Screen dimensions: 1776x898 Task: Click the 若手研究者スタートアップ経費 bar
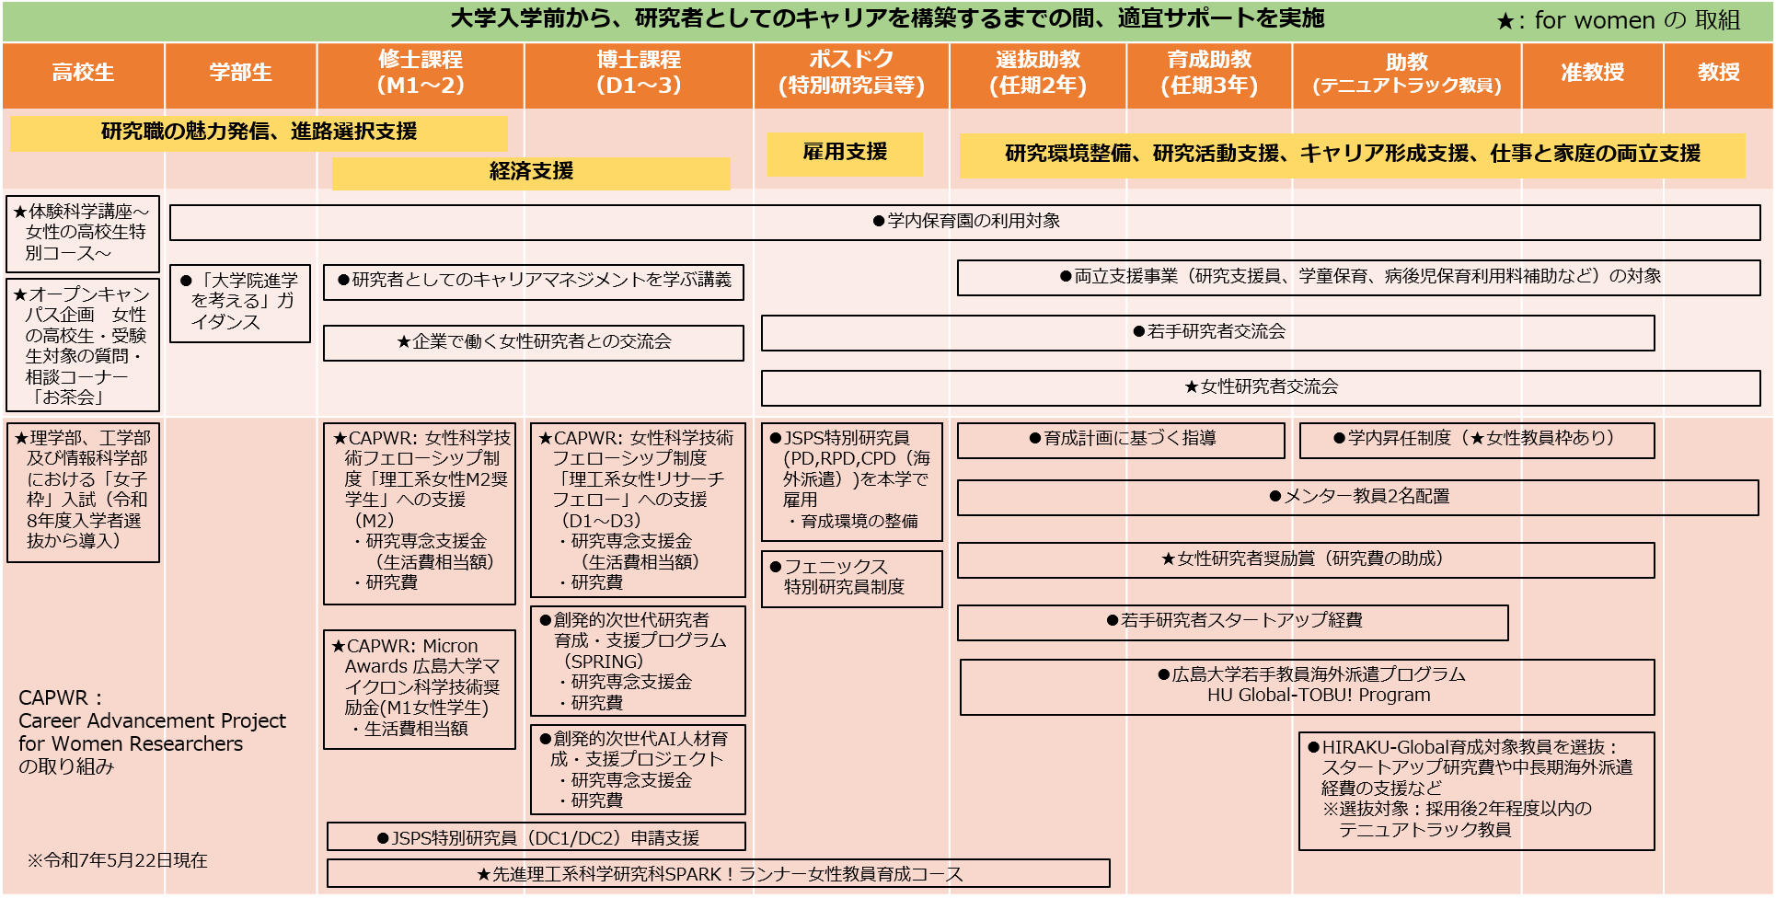pyautogui.click(x=1233, y=623)
